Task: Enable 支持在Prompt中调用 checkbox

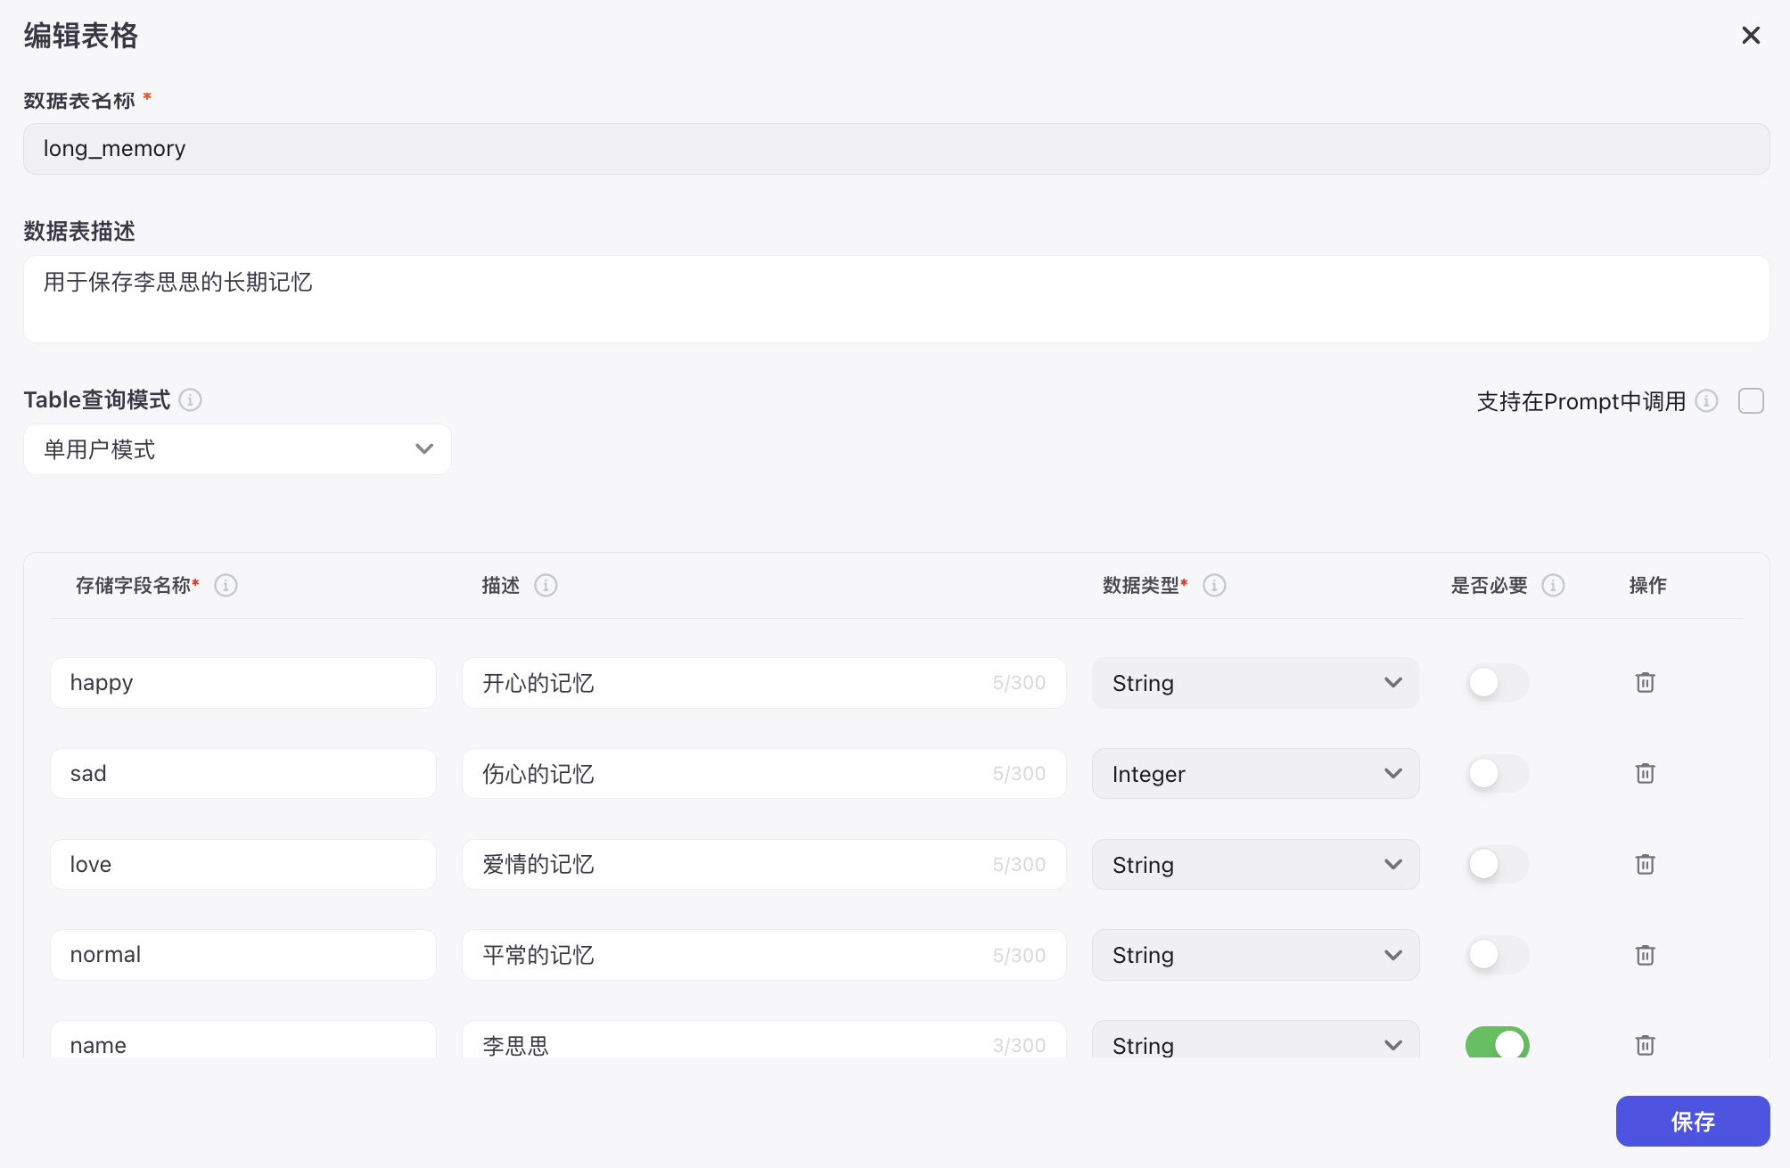Action: click(1751, 401)
